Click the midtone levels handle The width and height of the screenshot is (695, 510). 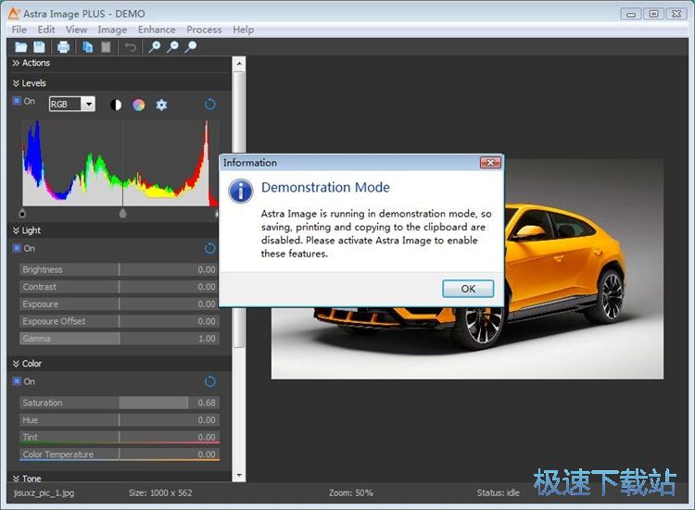point(122,214)
